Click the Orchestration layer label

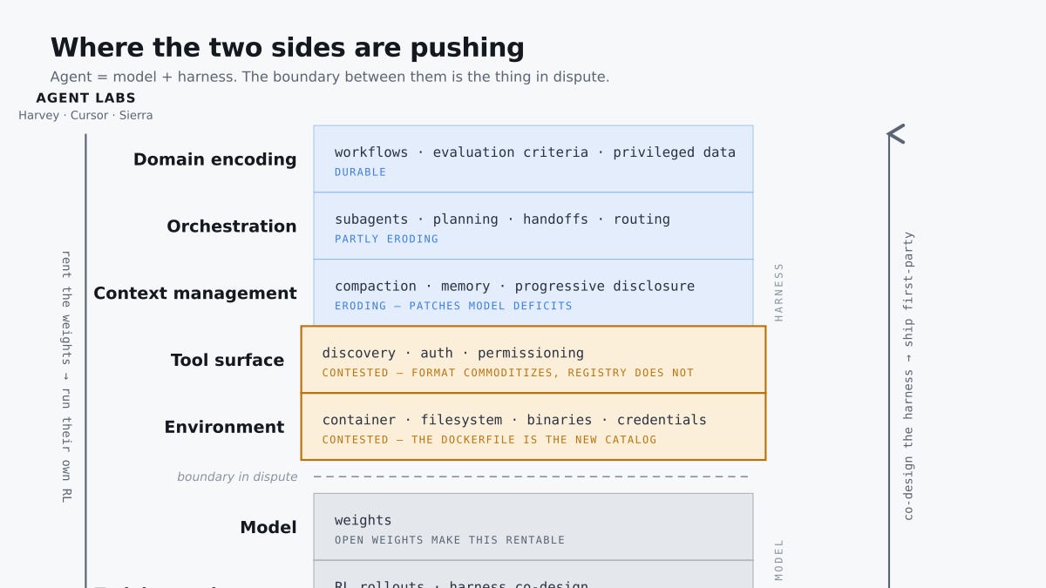(232, 226)
